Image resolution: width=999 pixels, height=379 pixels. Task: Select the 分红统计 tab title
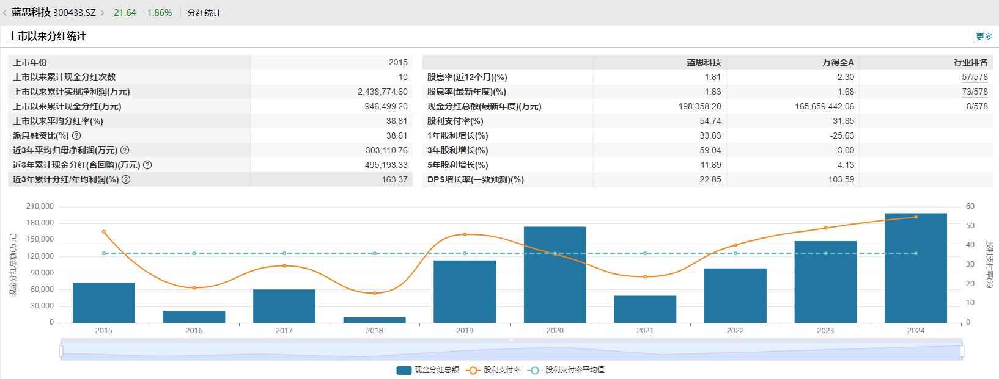(204, 13)
